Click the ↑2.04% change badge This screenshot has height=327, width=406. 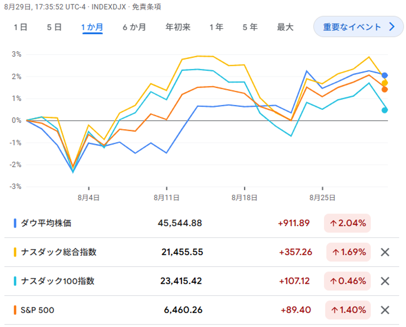click(347, 223)
